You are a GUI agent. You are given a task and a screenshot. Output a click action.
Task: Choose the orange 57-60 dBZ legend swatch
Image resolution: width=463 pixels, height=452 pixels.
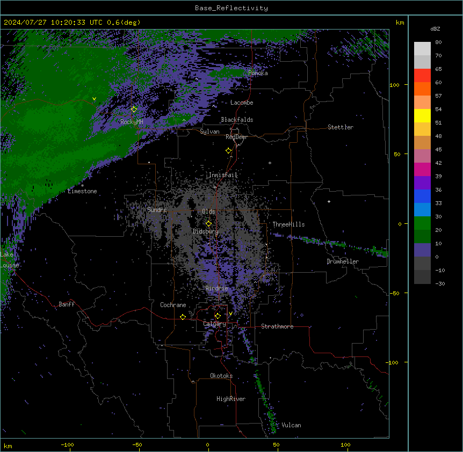422,89
